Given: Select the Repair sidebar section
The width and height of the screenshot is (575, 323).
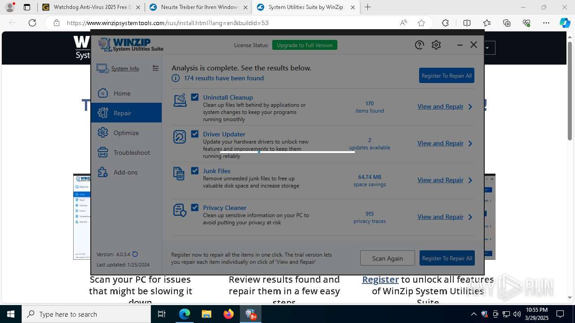Looking at the screenshot, I should click(x=126, y=113).
